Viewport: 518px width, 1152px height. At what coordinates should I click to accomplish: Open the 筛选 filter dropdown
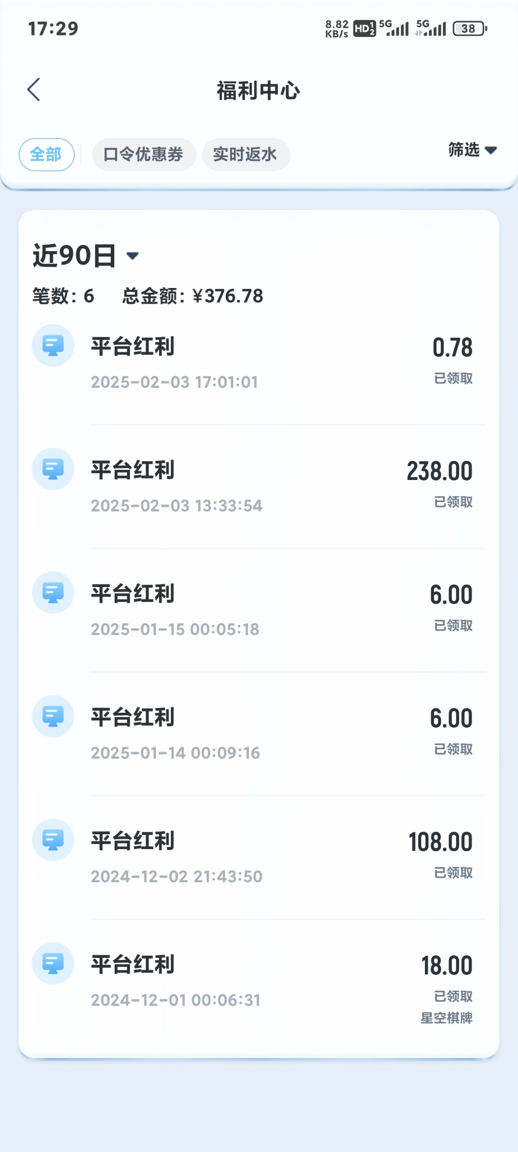pos(464,150)
